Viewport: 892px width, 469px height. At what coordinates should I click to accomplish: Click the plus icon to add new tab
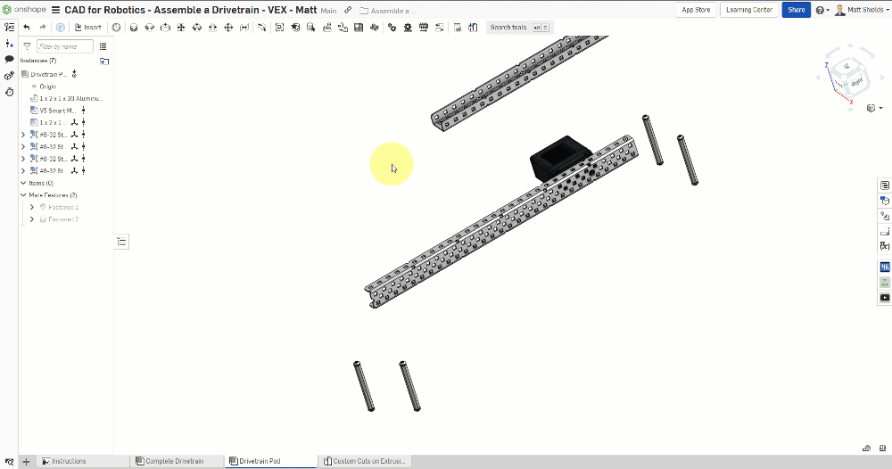tap(26, 461)
